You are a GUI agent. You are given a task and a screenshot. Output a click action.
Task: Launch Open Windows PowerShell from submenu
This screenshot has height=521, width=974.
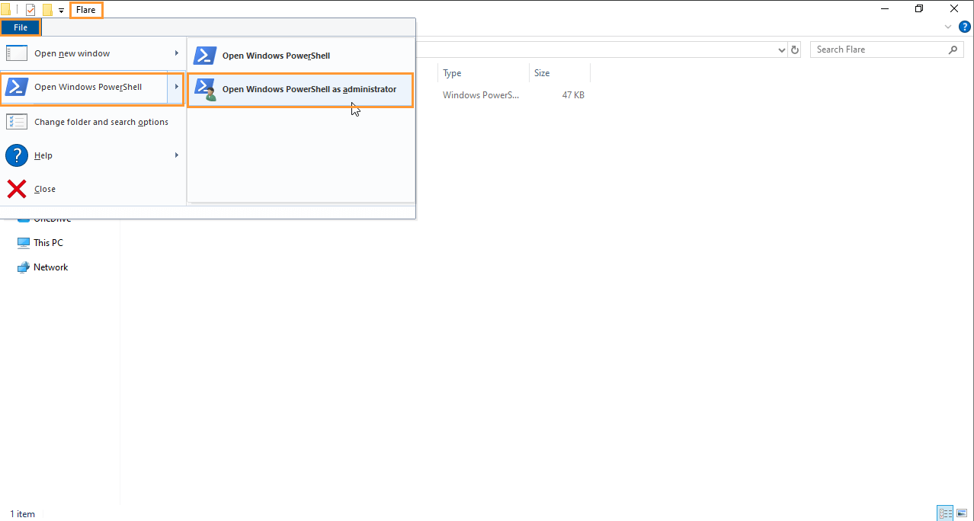(x=301, y=56)
